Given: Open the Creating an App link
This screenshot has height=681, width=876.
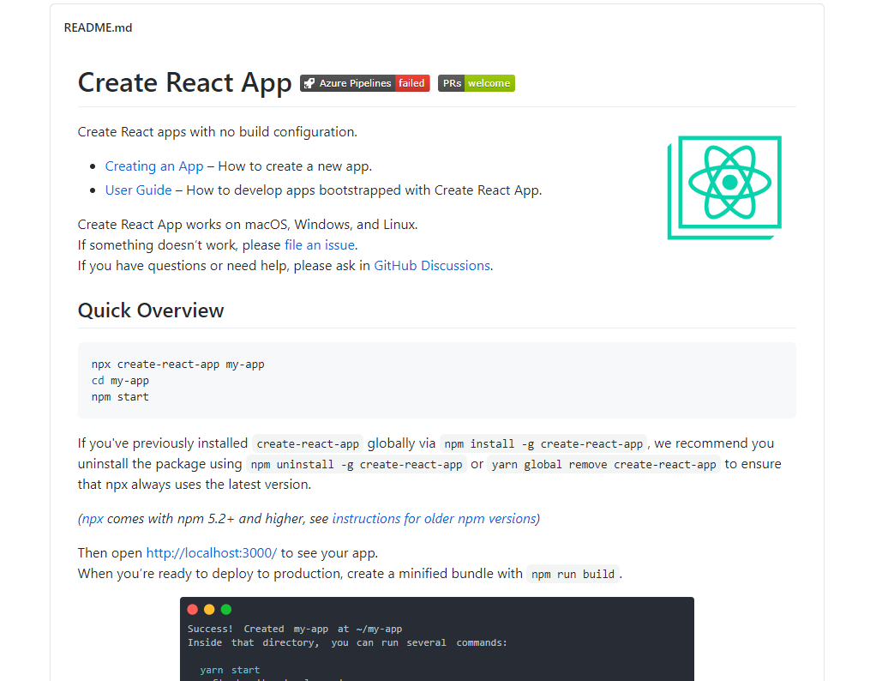Looking at the screenshot, I should click(x=154, y=166).
